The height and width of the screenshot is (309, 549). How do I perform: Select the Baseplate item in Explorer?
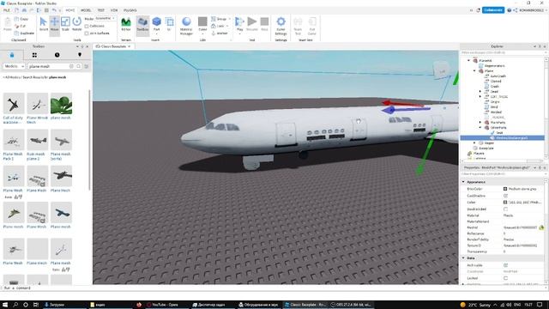tap(486, 148)
